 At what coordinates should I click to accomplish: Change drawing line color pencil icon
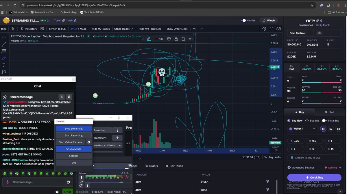[149, 39]
